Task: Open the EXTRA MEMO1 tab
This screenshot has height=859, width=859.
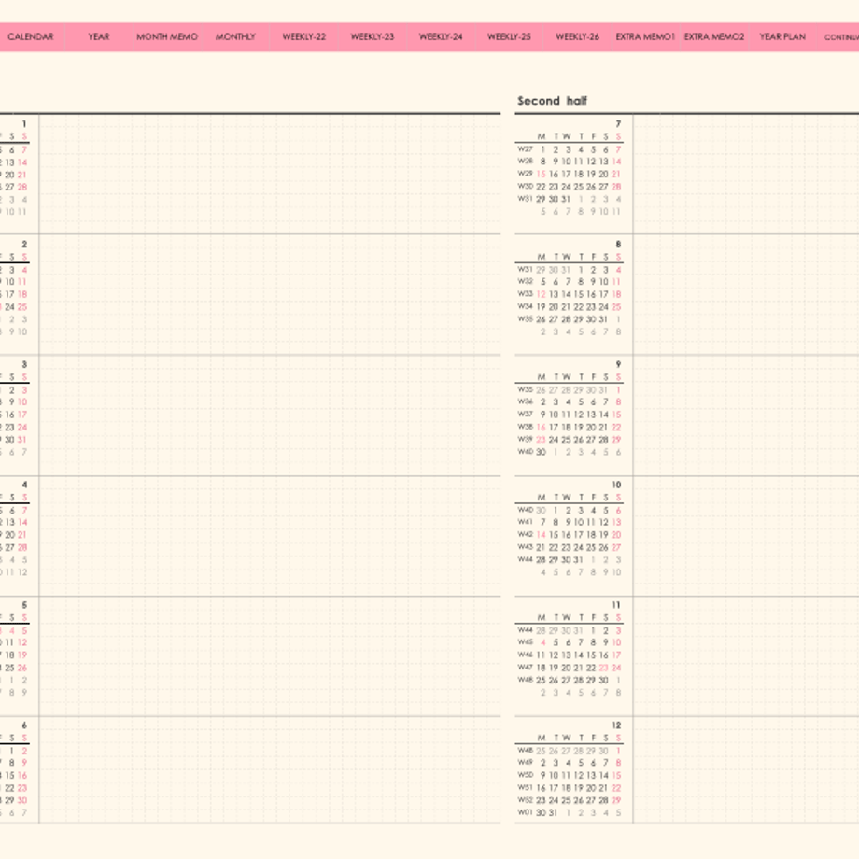Action: pyautogui.click(x=645, y=36)
